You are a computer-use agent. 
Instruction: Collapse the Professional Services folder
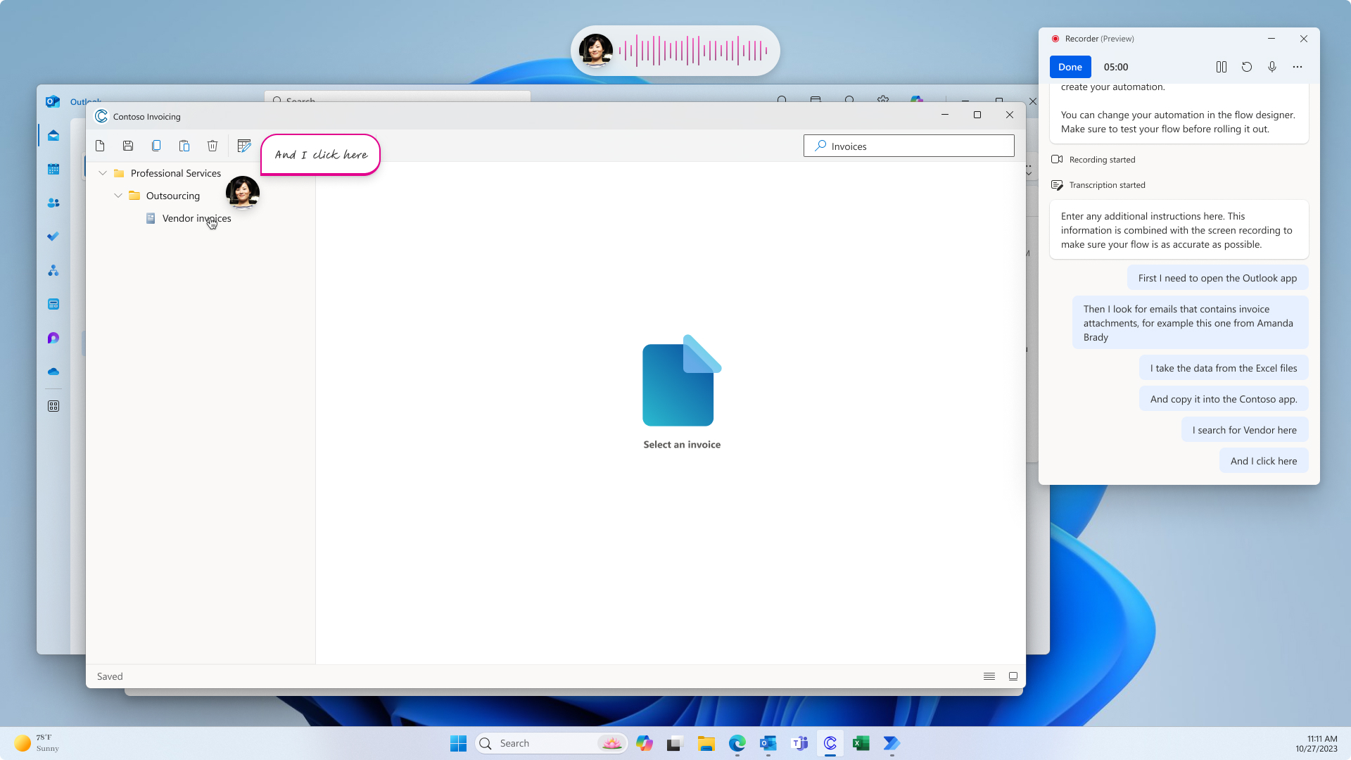tap(103, 173)
